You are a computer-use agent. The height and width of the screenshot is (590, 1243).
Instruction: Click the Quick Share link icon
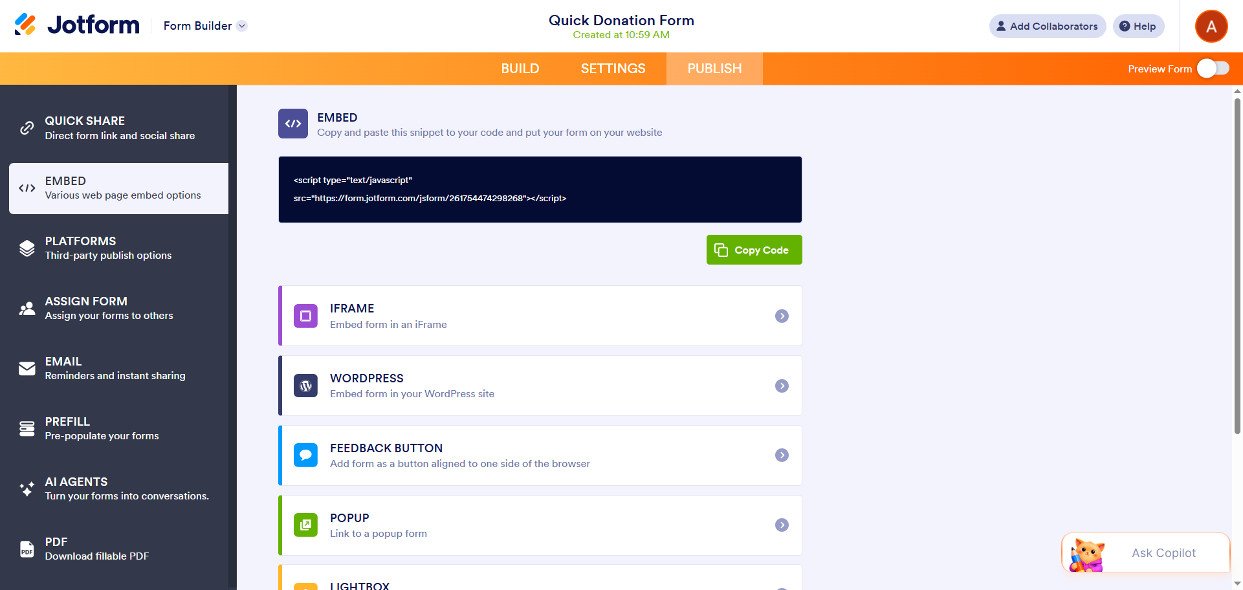pyautogui.click(x=27, y=128)
